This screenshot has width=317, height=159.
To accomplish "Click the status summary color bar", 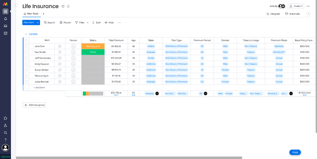I will click(93, 94).
